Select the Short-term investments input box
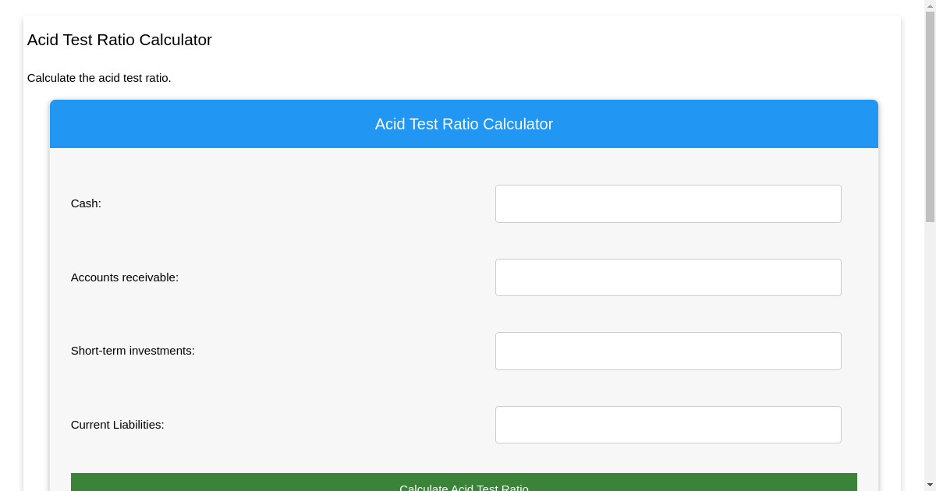 coord(668,351)
